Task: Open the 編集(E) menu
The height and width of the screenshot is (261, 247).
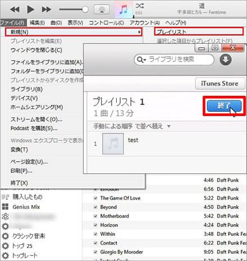Action: 37,23
